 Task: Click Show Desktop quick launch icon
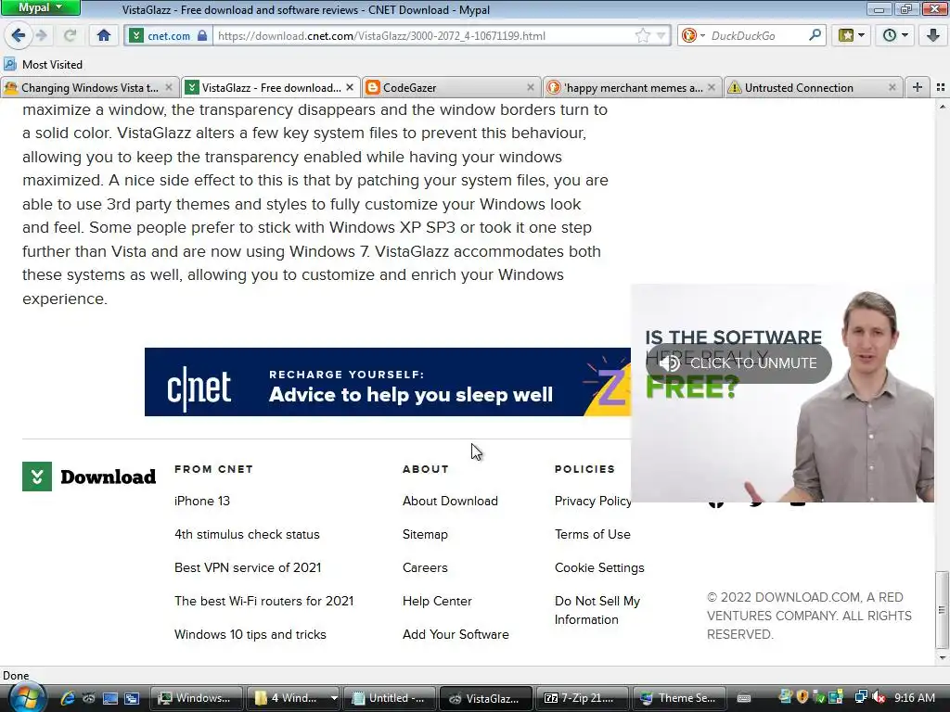pyautogui.click(x=109, y=698)
